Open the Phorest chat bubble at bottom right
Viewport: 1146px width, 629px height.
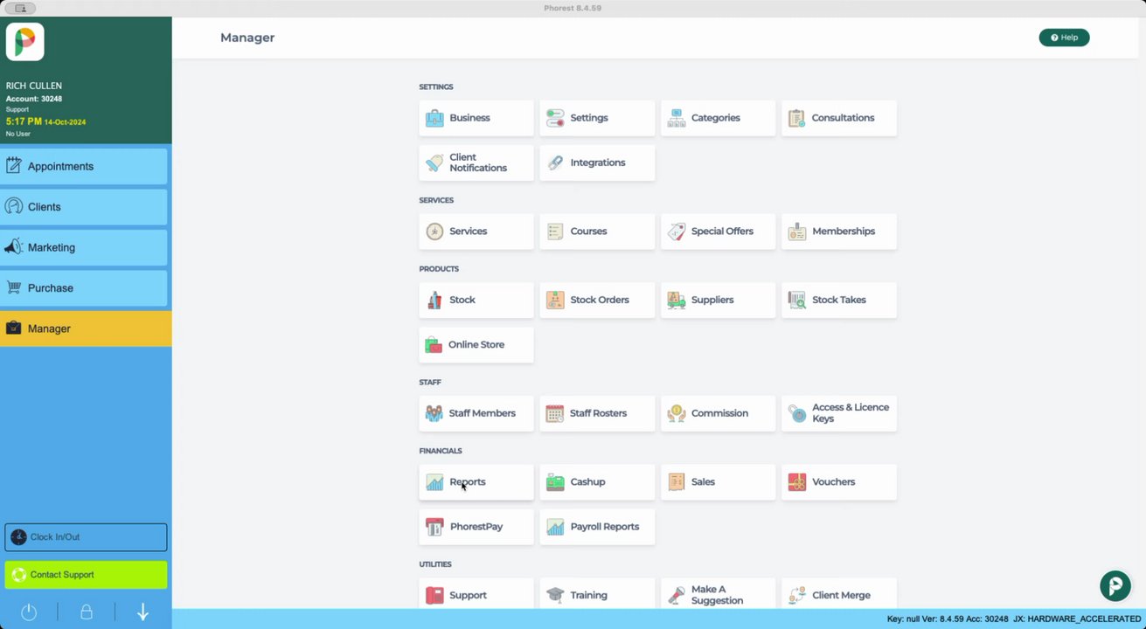[1115, 585]
